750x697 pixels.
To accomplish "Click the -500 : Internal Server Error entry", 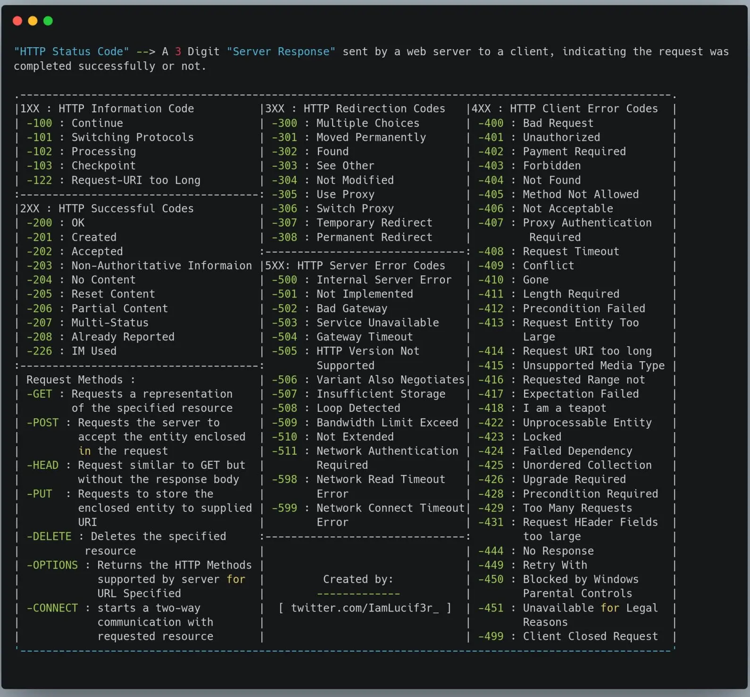I will [x=361, y=280].
